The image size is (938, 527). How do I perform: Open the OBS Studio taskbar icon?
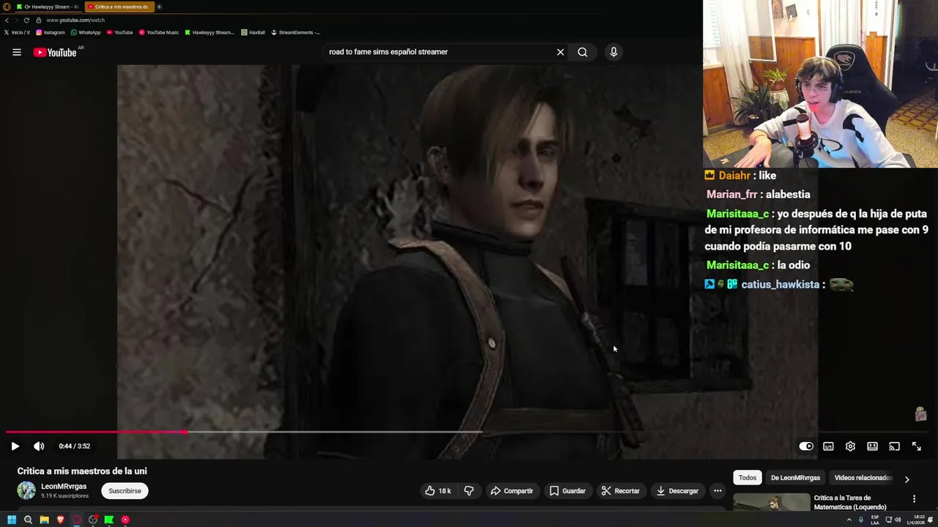[x=93, y=520]
